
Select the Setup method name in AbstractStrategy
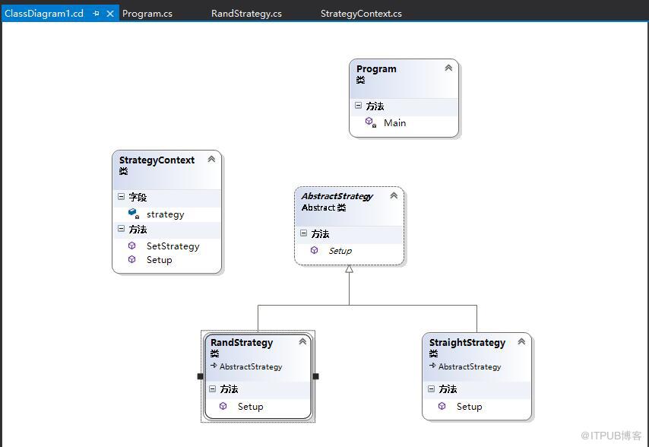(x=340, y=251)
